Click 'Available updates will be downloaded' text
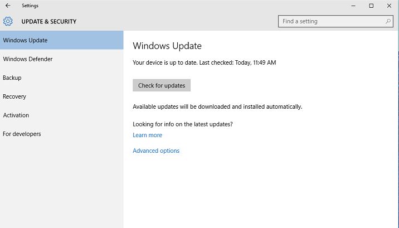399x228 pixels. tap(217, 106)
